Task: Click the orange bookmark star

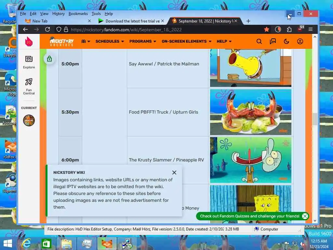Action: (267, 29)
